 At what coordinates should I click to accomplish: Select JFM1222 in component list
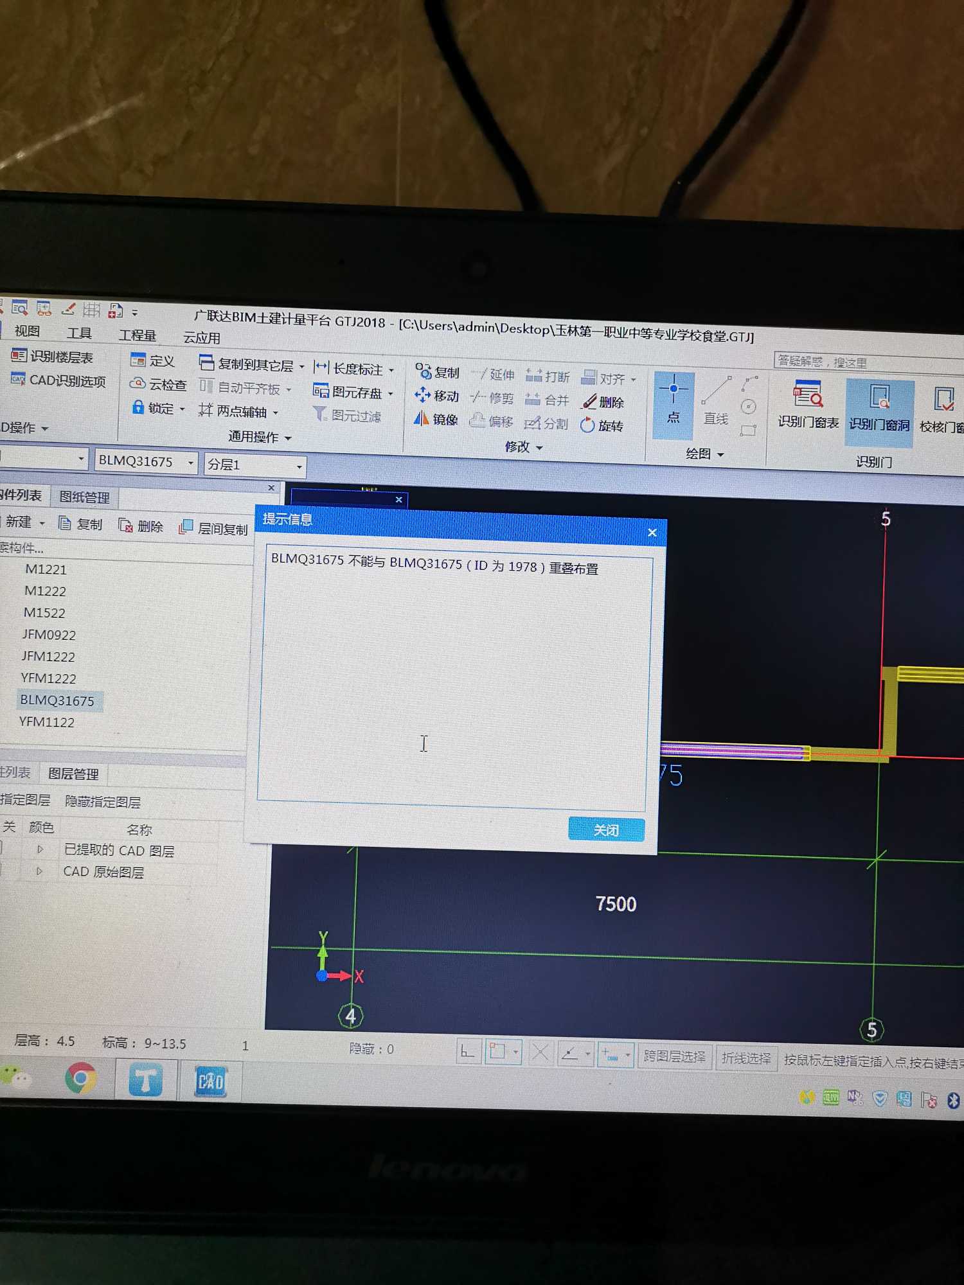[48, 657]
